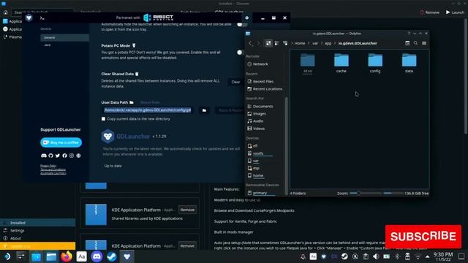Open the Twitter social icon in GDLauncher

(x=58, y=156)
